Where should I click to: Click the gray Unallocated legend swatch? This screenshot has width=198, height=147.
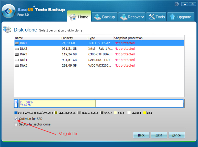tap(79, 113)
